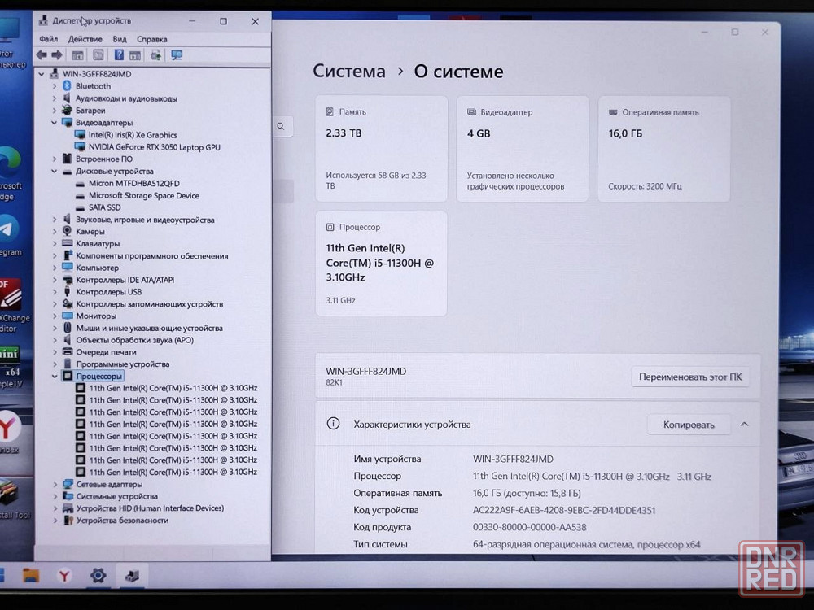Open the Вид menu
Viewport: 814px width, 610px height.
point(120,39)
